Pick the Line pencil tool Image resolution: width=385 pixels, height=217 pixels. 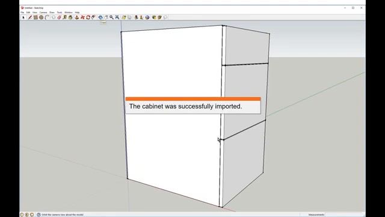(30, 17)
